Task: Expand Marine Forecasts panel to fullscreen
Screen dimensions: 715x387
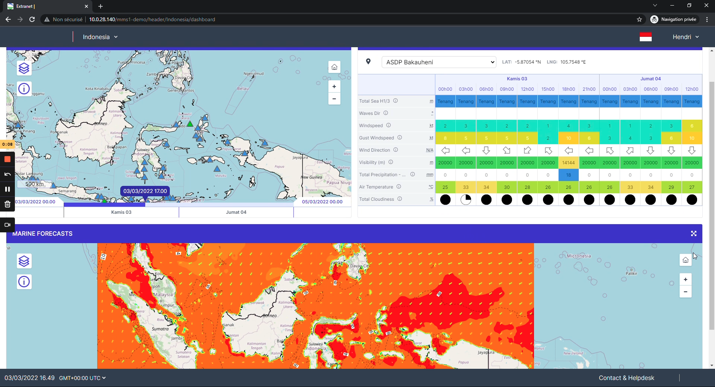Action: coord(693,233)
